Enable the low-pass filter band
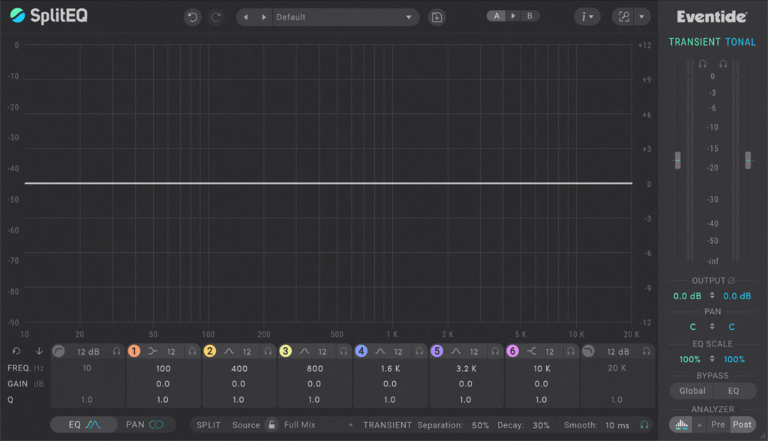The height and width of the screenshot is (441, 768). [589, 351]
